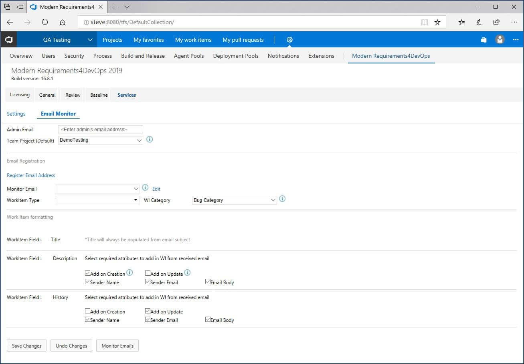Open the ellipsis menu in DevOps header

point(515,40)
